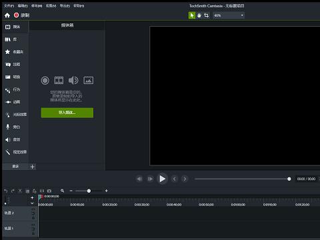Click the circular recording icon in media bin
The width and height of the screenshot is (320, 240).
[x=45, y=81]
